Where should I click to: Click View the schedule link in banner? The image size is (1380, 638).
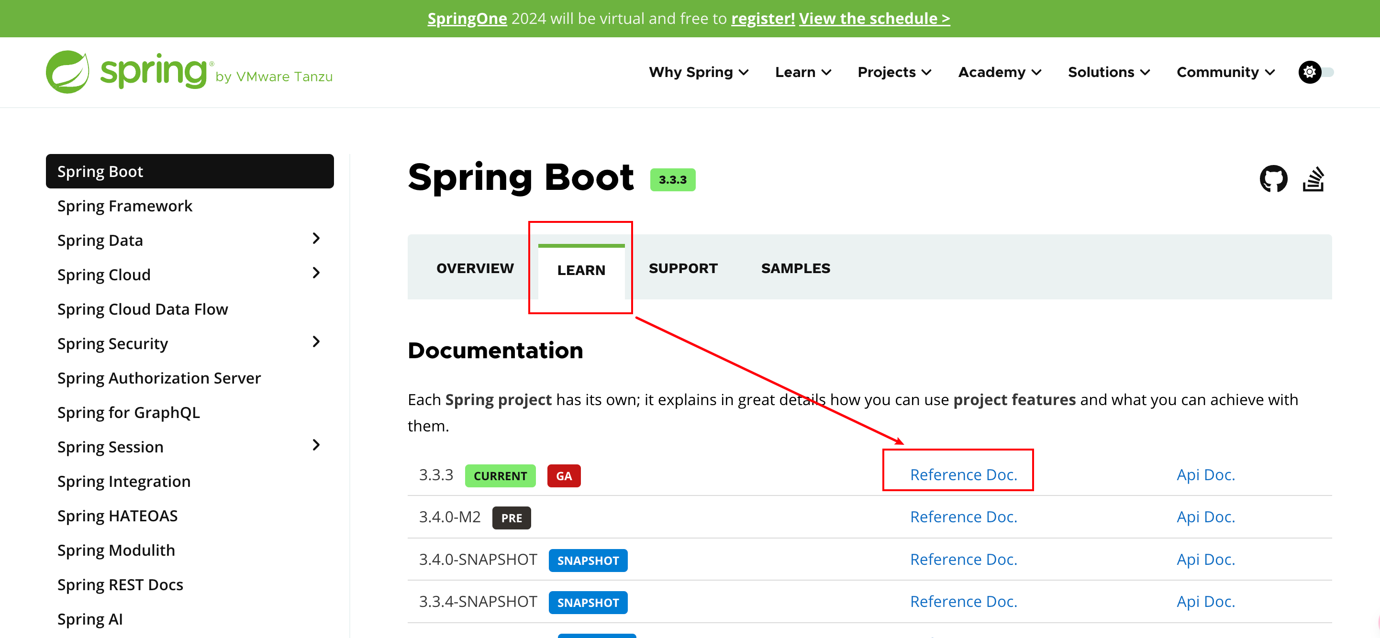(x=874, y=19)
